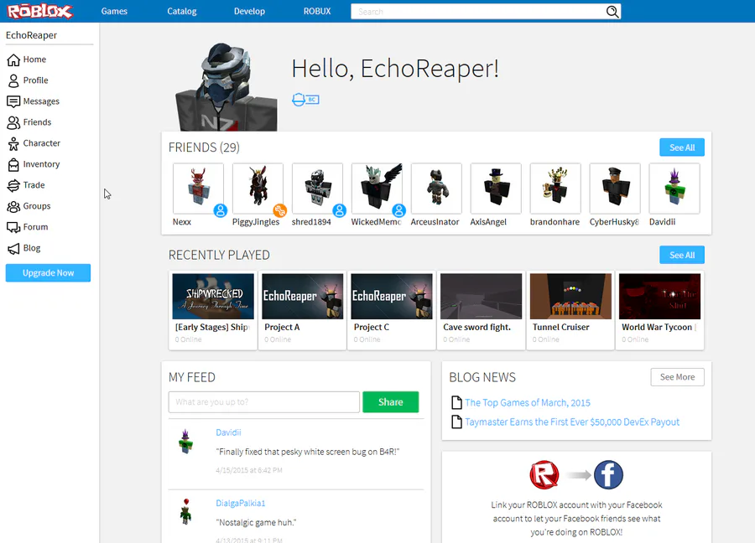Click the document icon beside Taymaster post
Screen dimensions: 755x543
[456, 421]
